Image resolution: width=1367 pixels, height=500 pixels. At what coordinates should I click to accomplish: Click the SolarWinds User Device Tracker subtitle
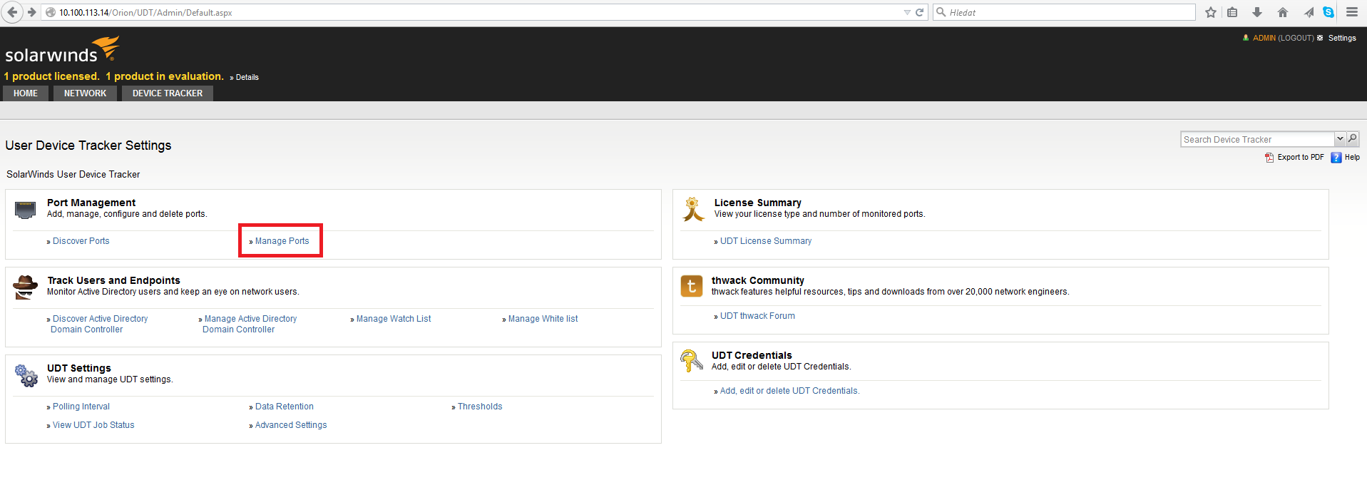click(x=73, y=174)
